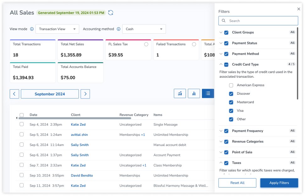Click the Total Net Sales card
305x196 pixels.
point(80,50)
